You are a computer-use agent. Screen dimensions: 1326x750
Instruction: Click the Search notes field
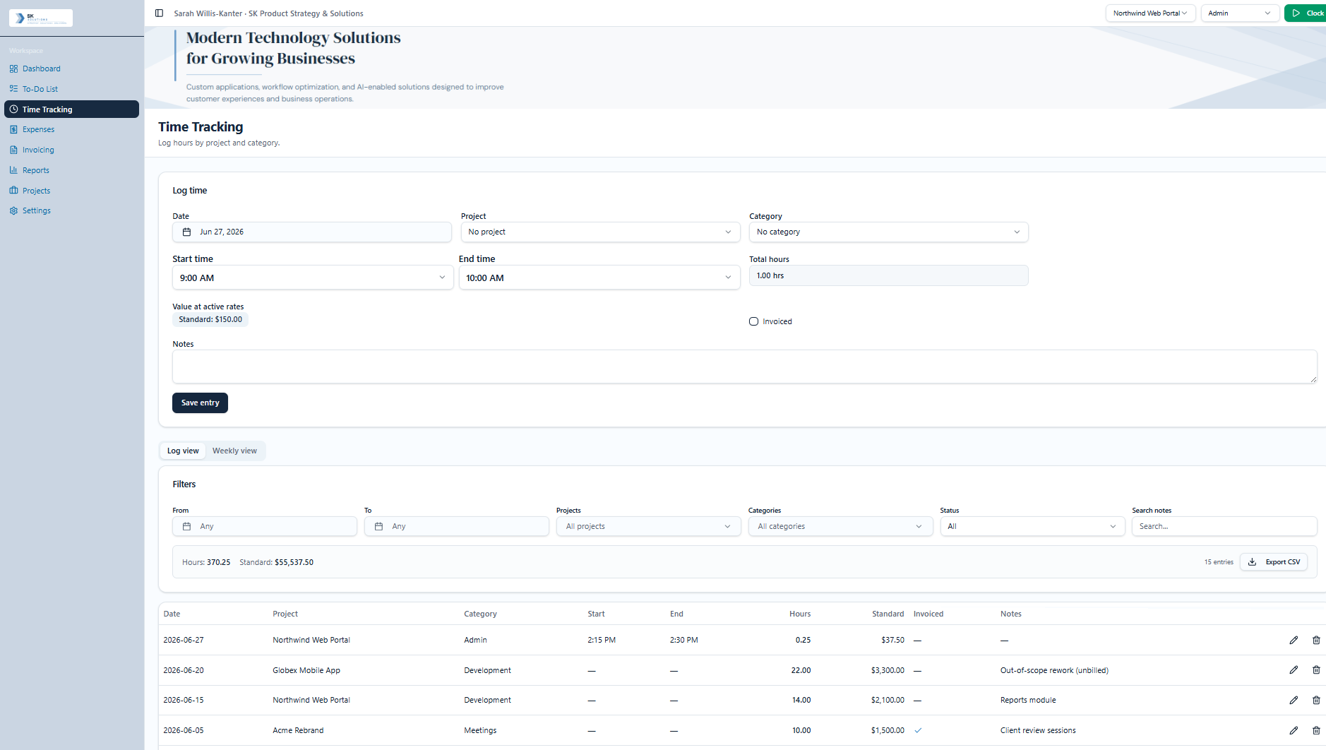[1224, 526]
